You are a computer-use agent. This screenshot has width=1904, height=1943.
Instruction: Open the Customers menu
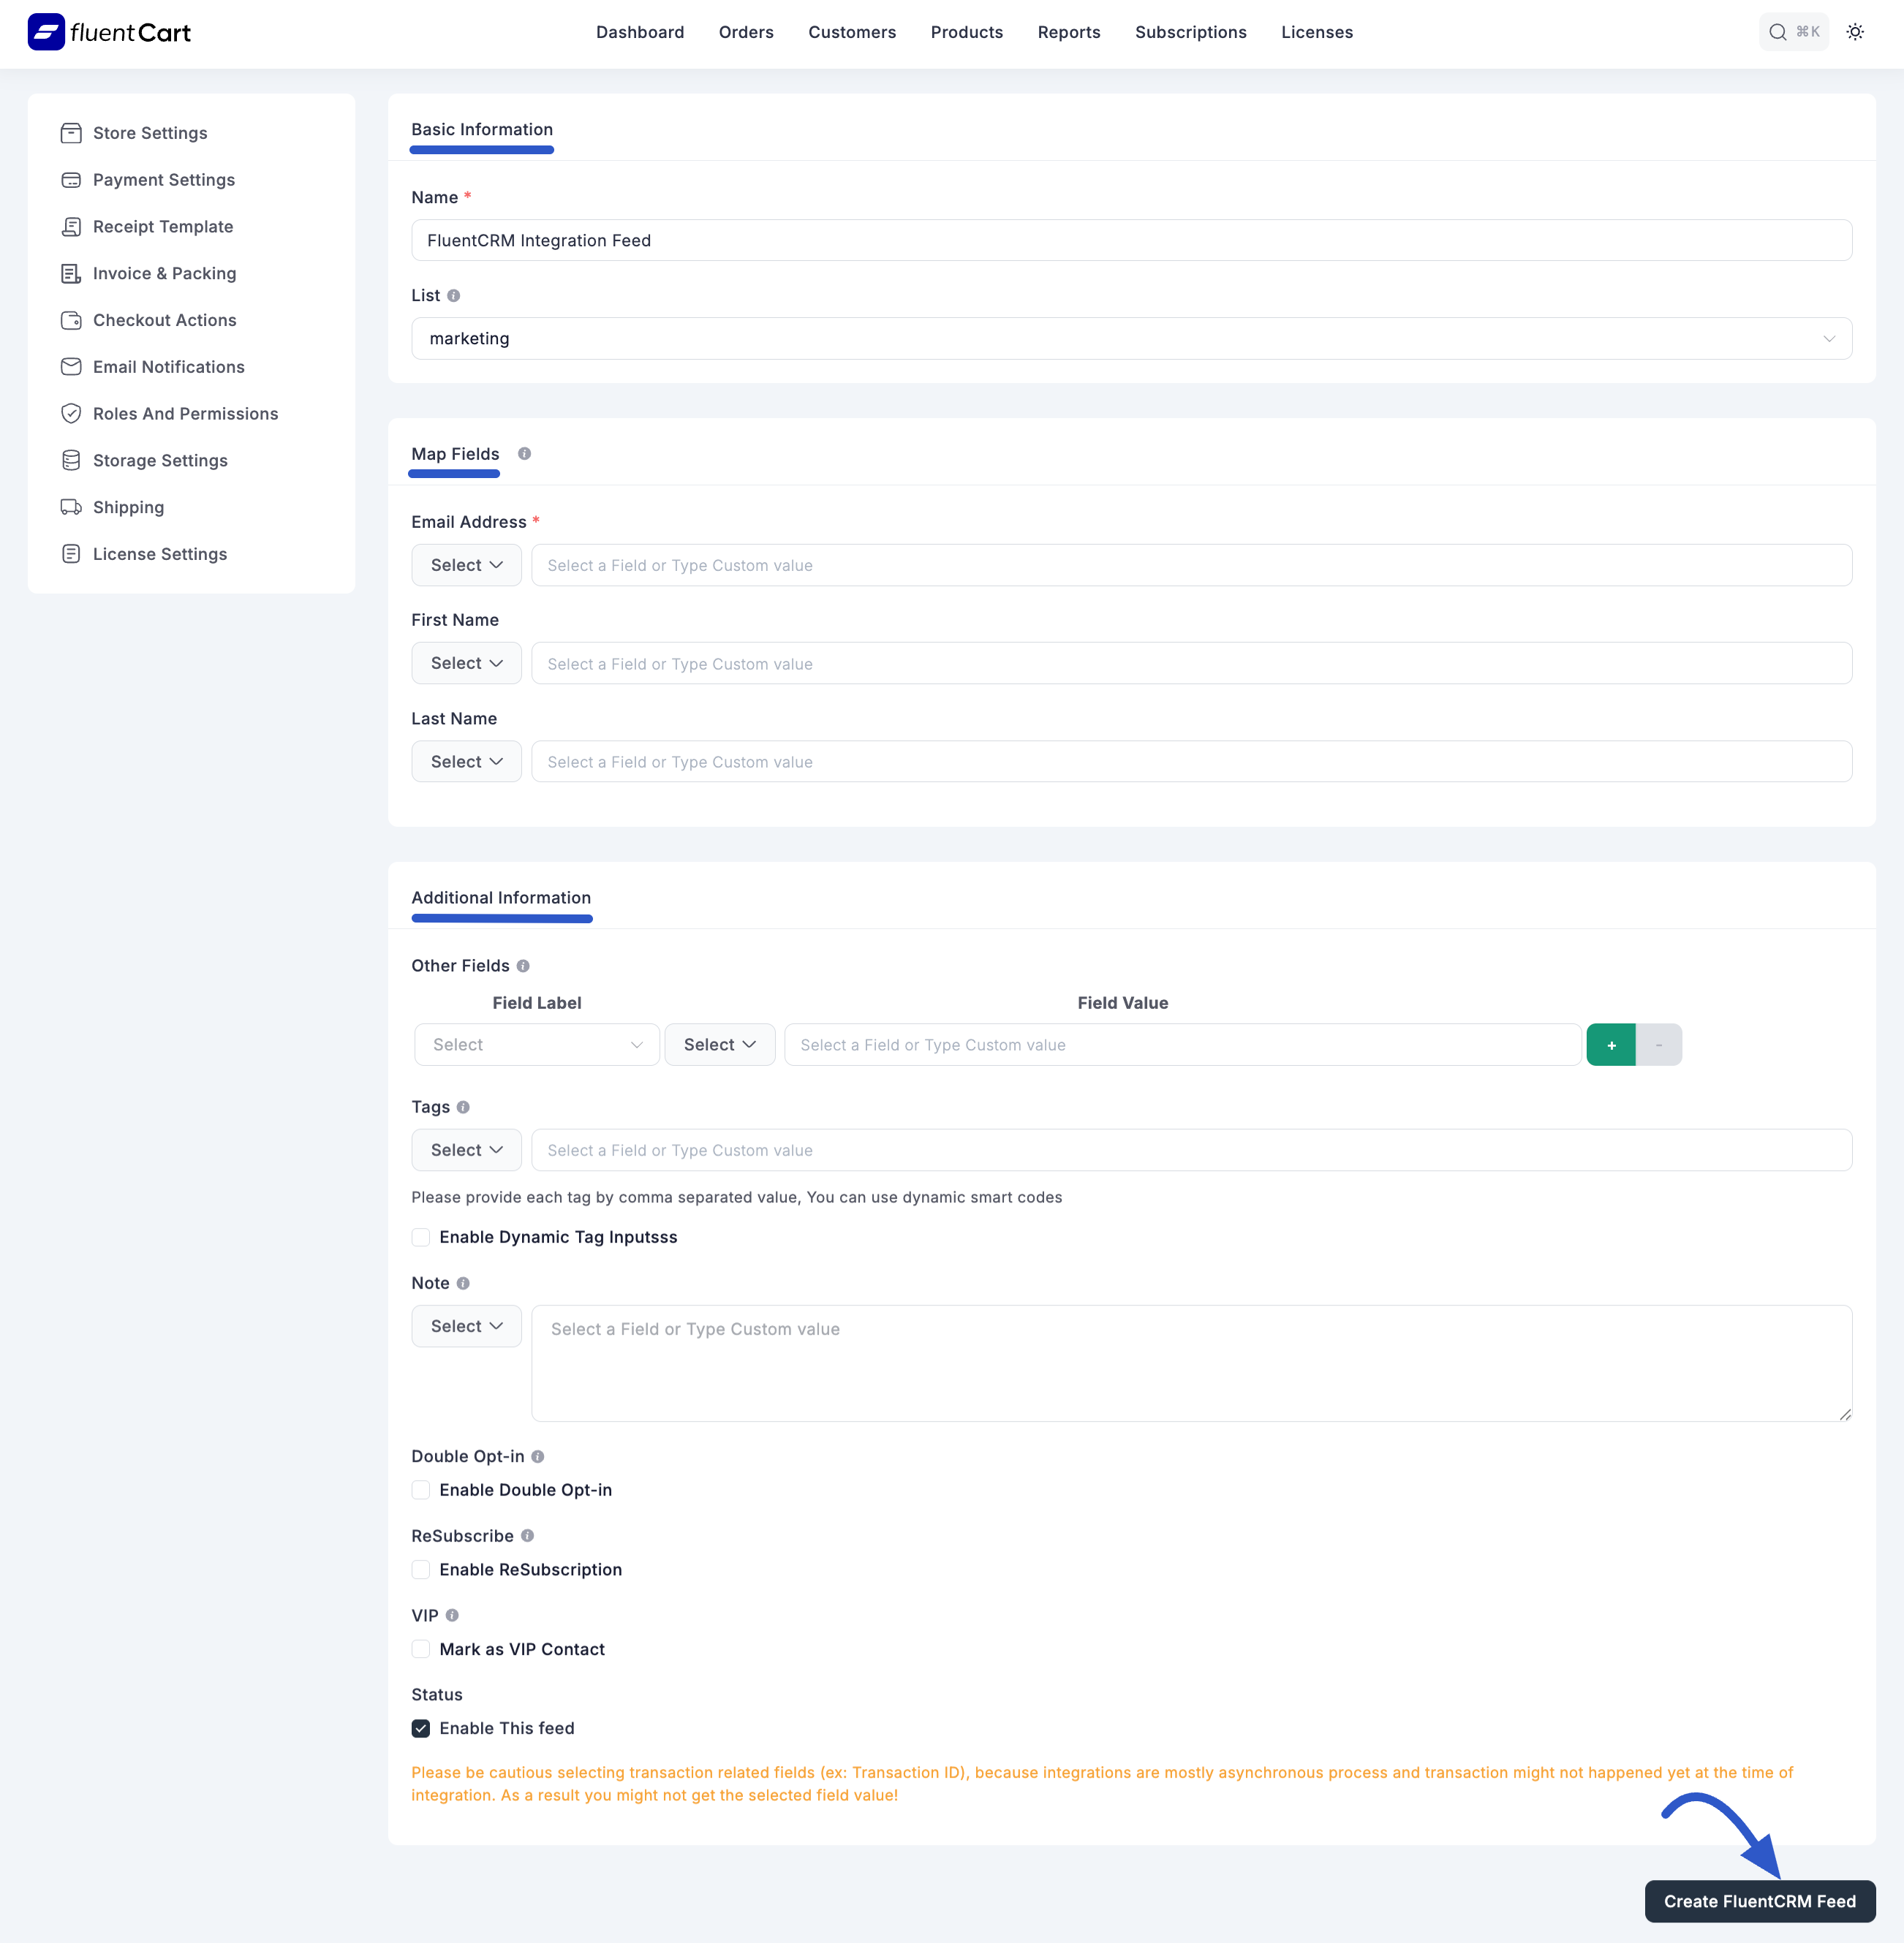click(852, 32)
